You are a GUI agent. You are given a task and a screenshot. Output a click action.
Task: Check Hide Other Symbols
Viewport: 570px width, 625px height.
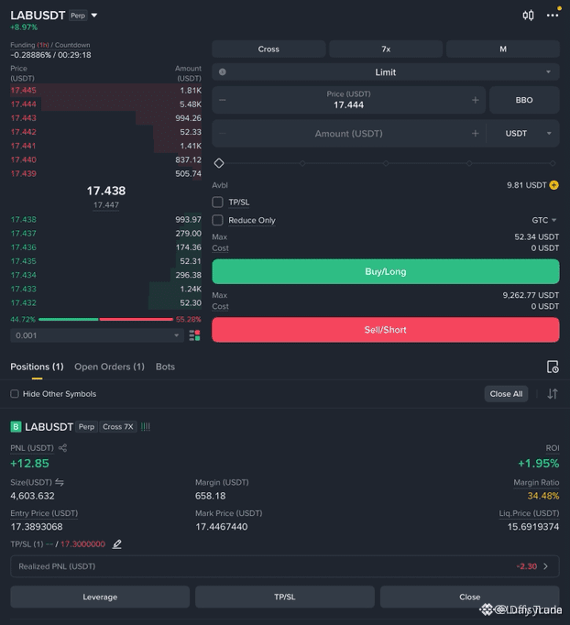pyautogui.click(x=15, y=394)
